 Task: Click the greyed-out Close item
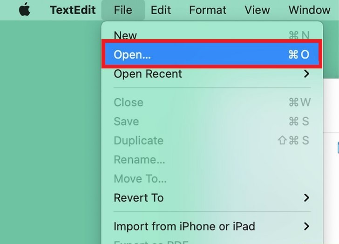pos(129,102)
